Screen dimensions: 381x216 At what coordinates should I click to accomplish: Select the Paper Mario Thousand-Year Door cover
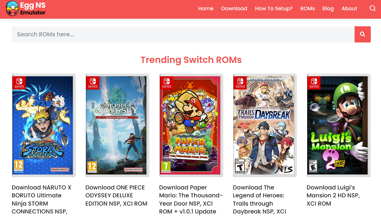(x=191, y=125)
